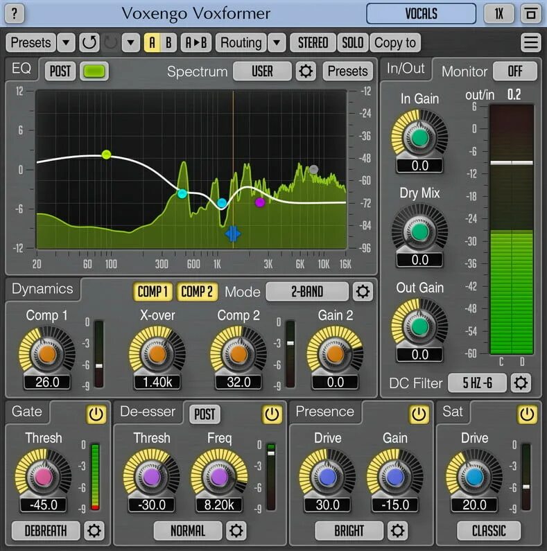This screenshot has height=551, width=547.
Task: Click Sat Drive value 20.0 field
Action: (474, 505)
